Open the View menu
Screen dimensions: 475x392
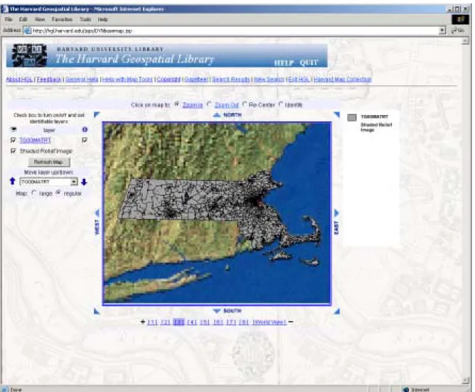[40, 19]
